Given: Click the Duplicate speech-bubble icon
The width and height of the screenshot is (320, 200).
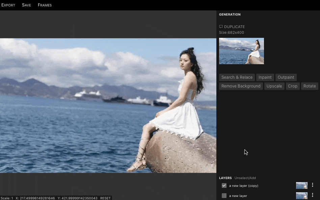Looking at the screenshot, I should click(x=221, y=27).
